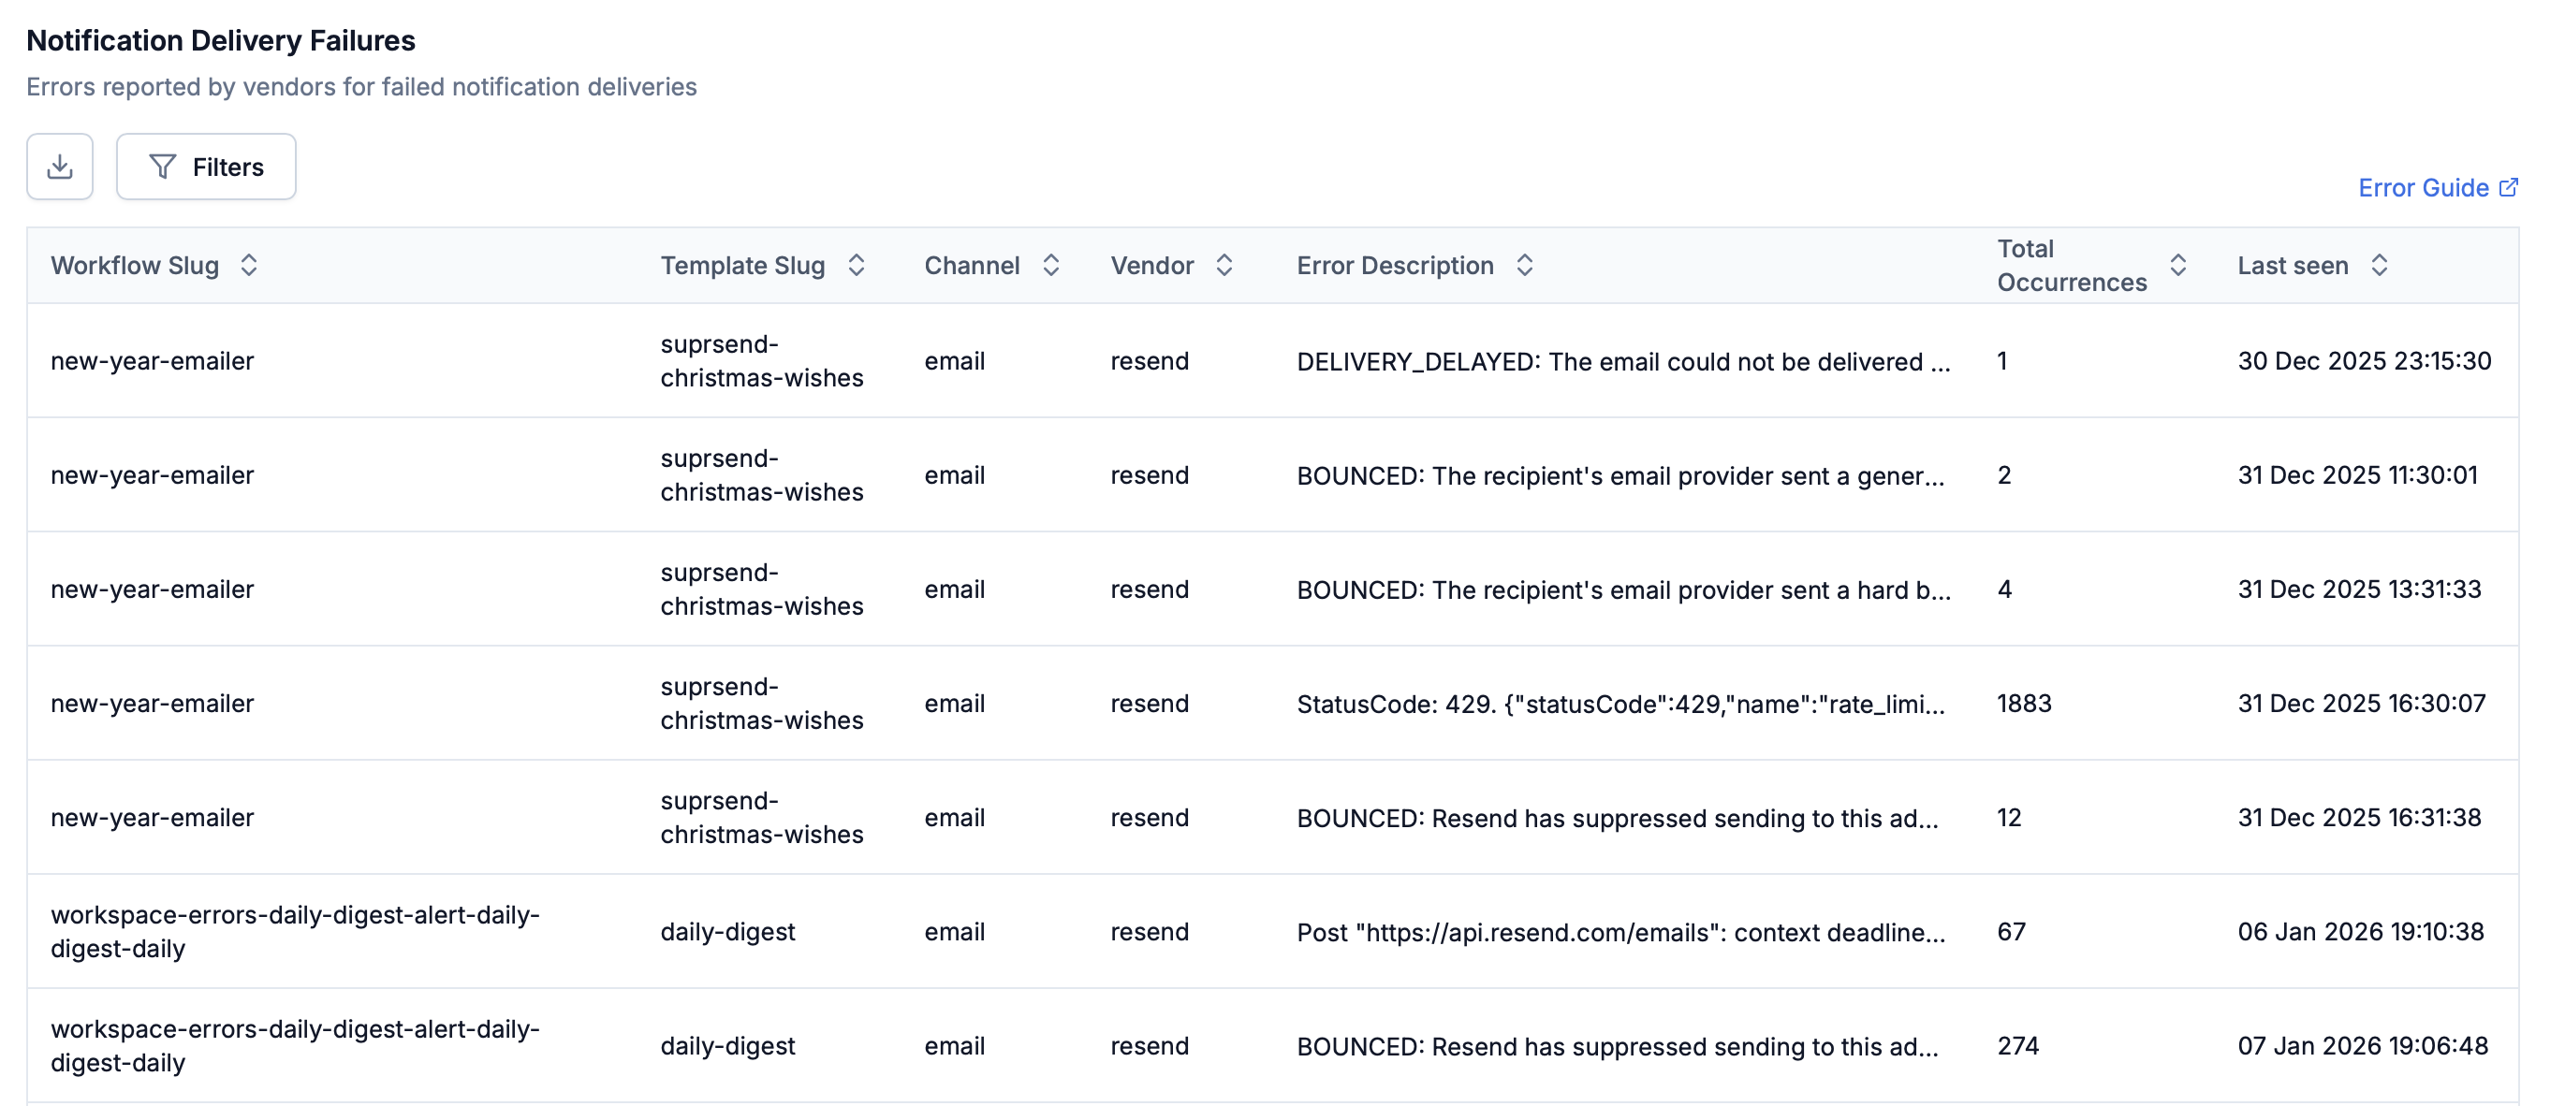2565x1106 pixels.
Task: Sort by Channel column arrows
Action: click(1050, 265)
